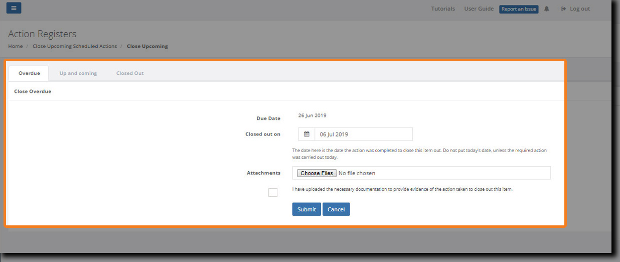Image resolution: width=620 pixels, height=262 pixels.
Task: Click the Log out link
Action: coord(575,9)
